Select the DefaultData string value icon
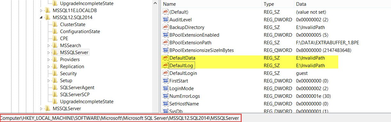The width and height of the screenshot is (391, 122). click(165, 58)
